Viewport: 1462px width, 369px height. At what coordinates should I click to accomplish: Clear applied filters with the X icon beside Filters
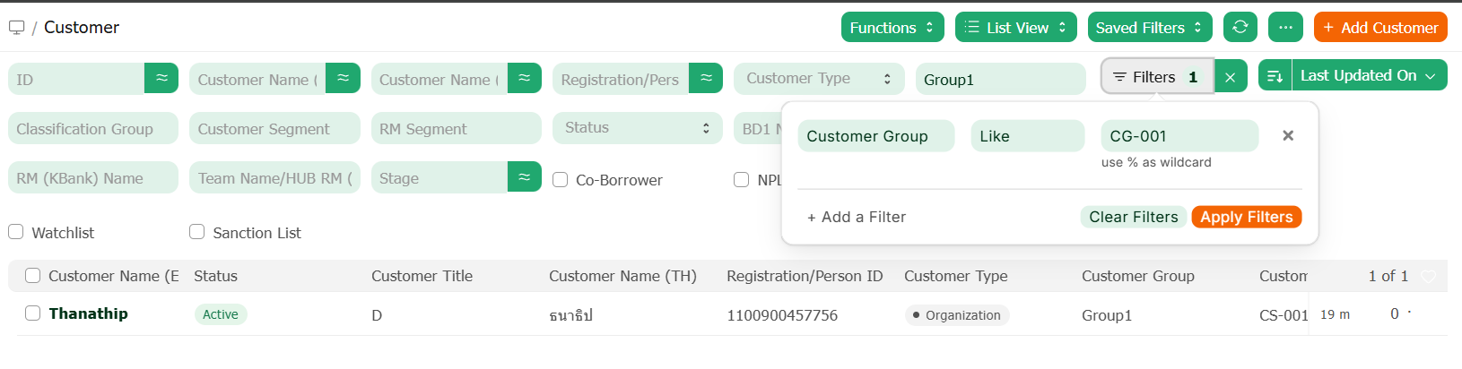pos(1230,78)
